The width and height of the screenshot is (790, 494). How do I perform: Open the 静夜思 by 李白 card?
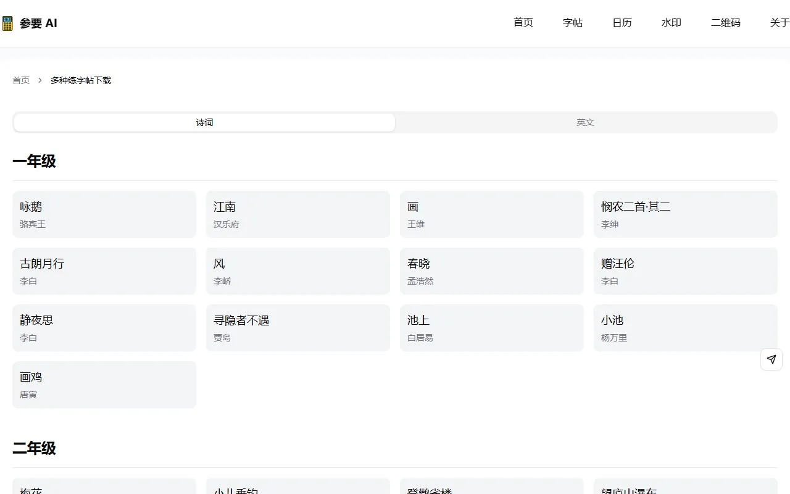tap(104, 328)
